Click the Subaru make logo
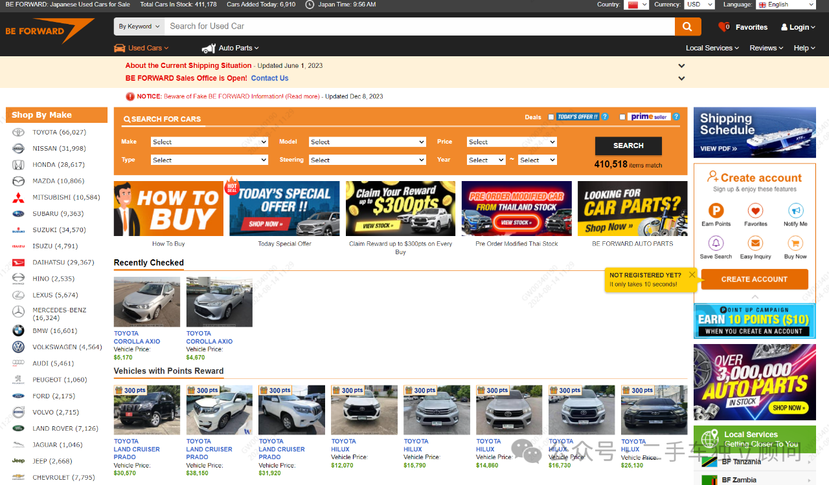Screen dimensions: 829x485 point(18,213)
